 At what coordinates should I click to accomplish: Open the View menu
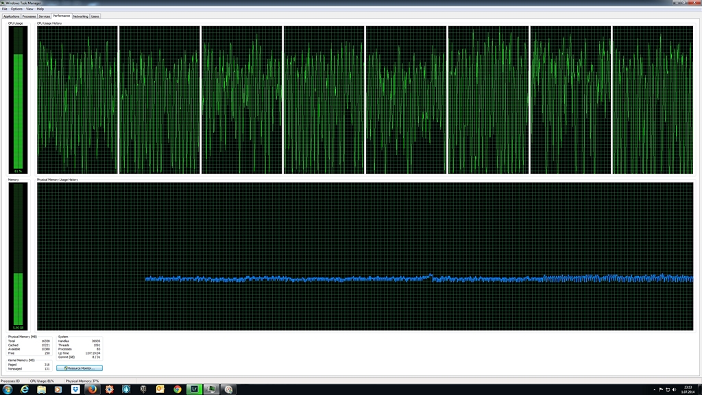[x=29, y=9]
